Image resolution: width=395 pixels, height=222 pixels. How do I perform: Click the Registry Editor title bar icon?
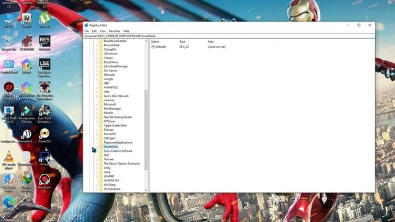(x=86, y=25)
